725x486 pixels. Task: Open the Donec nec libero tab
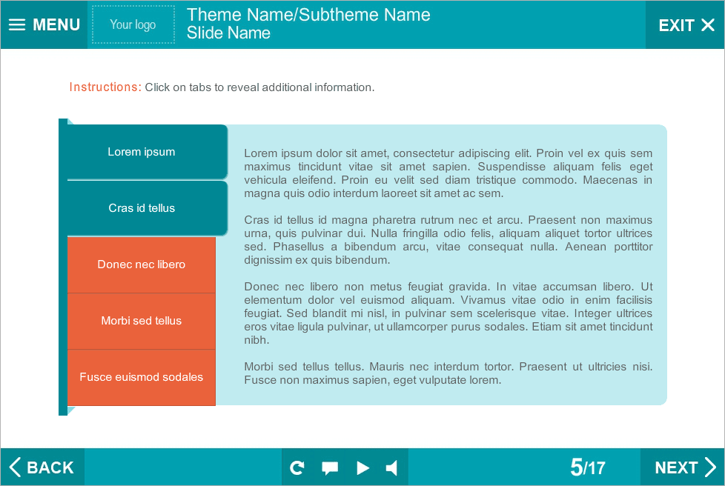(142, 264)
